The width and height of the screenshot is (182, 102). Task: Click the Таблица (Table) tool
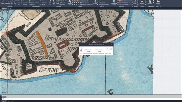(x=62, y=5)
